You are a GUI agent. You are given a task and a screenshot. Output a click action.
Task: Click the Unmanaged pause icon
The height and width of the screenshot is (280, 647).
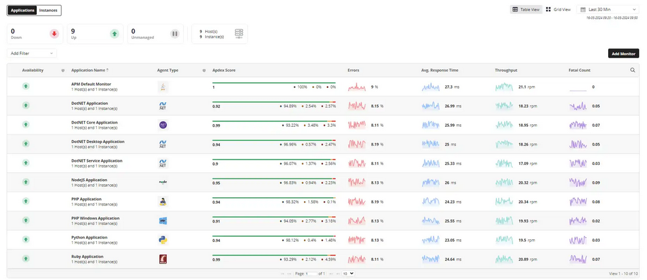tap(174, 34)
